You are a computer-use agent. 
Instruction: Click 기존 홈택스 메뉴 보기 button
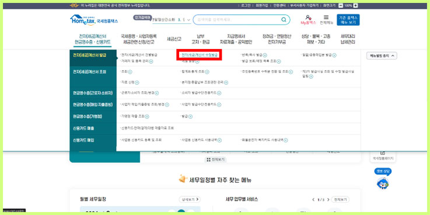(x=348, y=20)
